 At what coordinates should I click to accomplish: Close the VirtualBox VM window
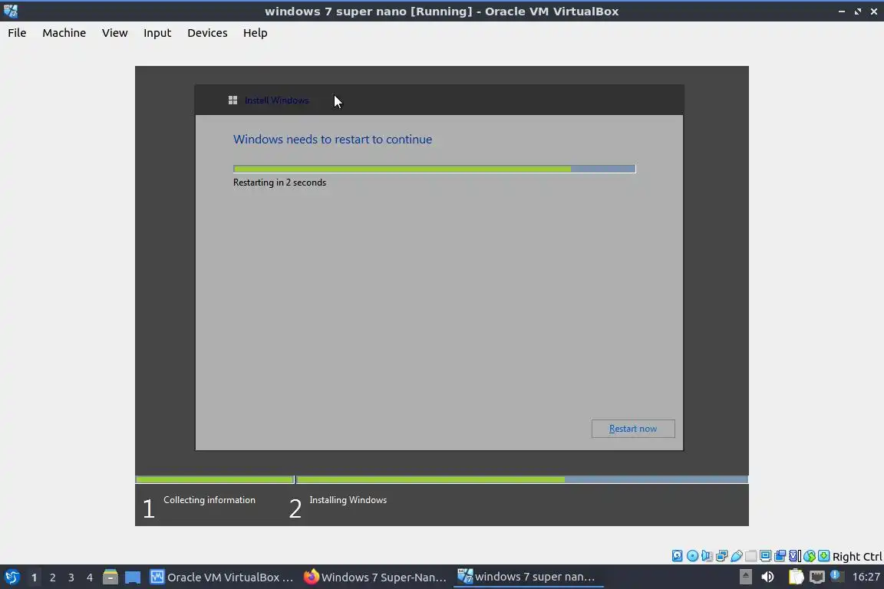(874, 12)
